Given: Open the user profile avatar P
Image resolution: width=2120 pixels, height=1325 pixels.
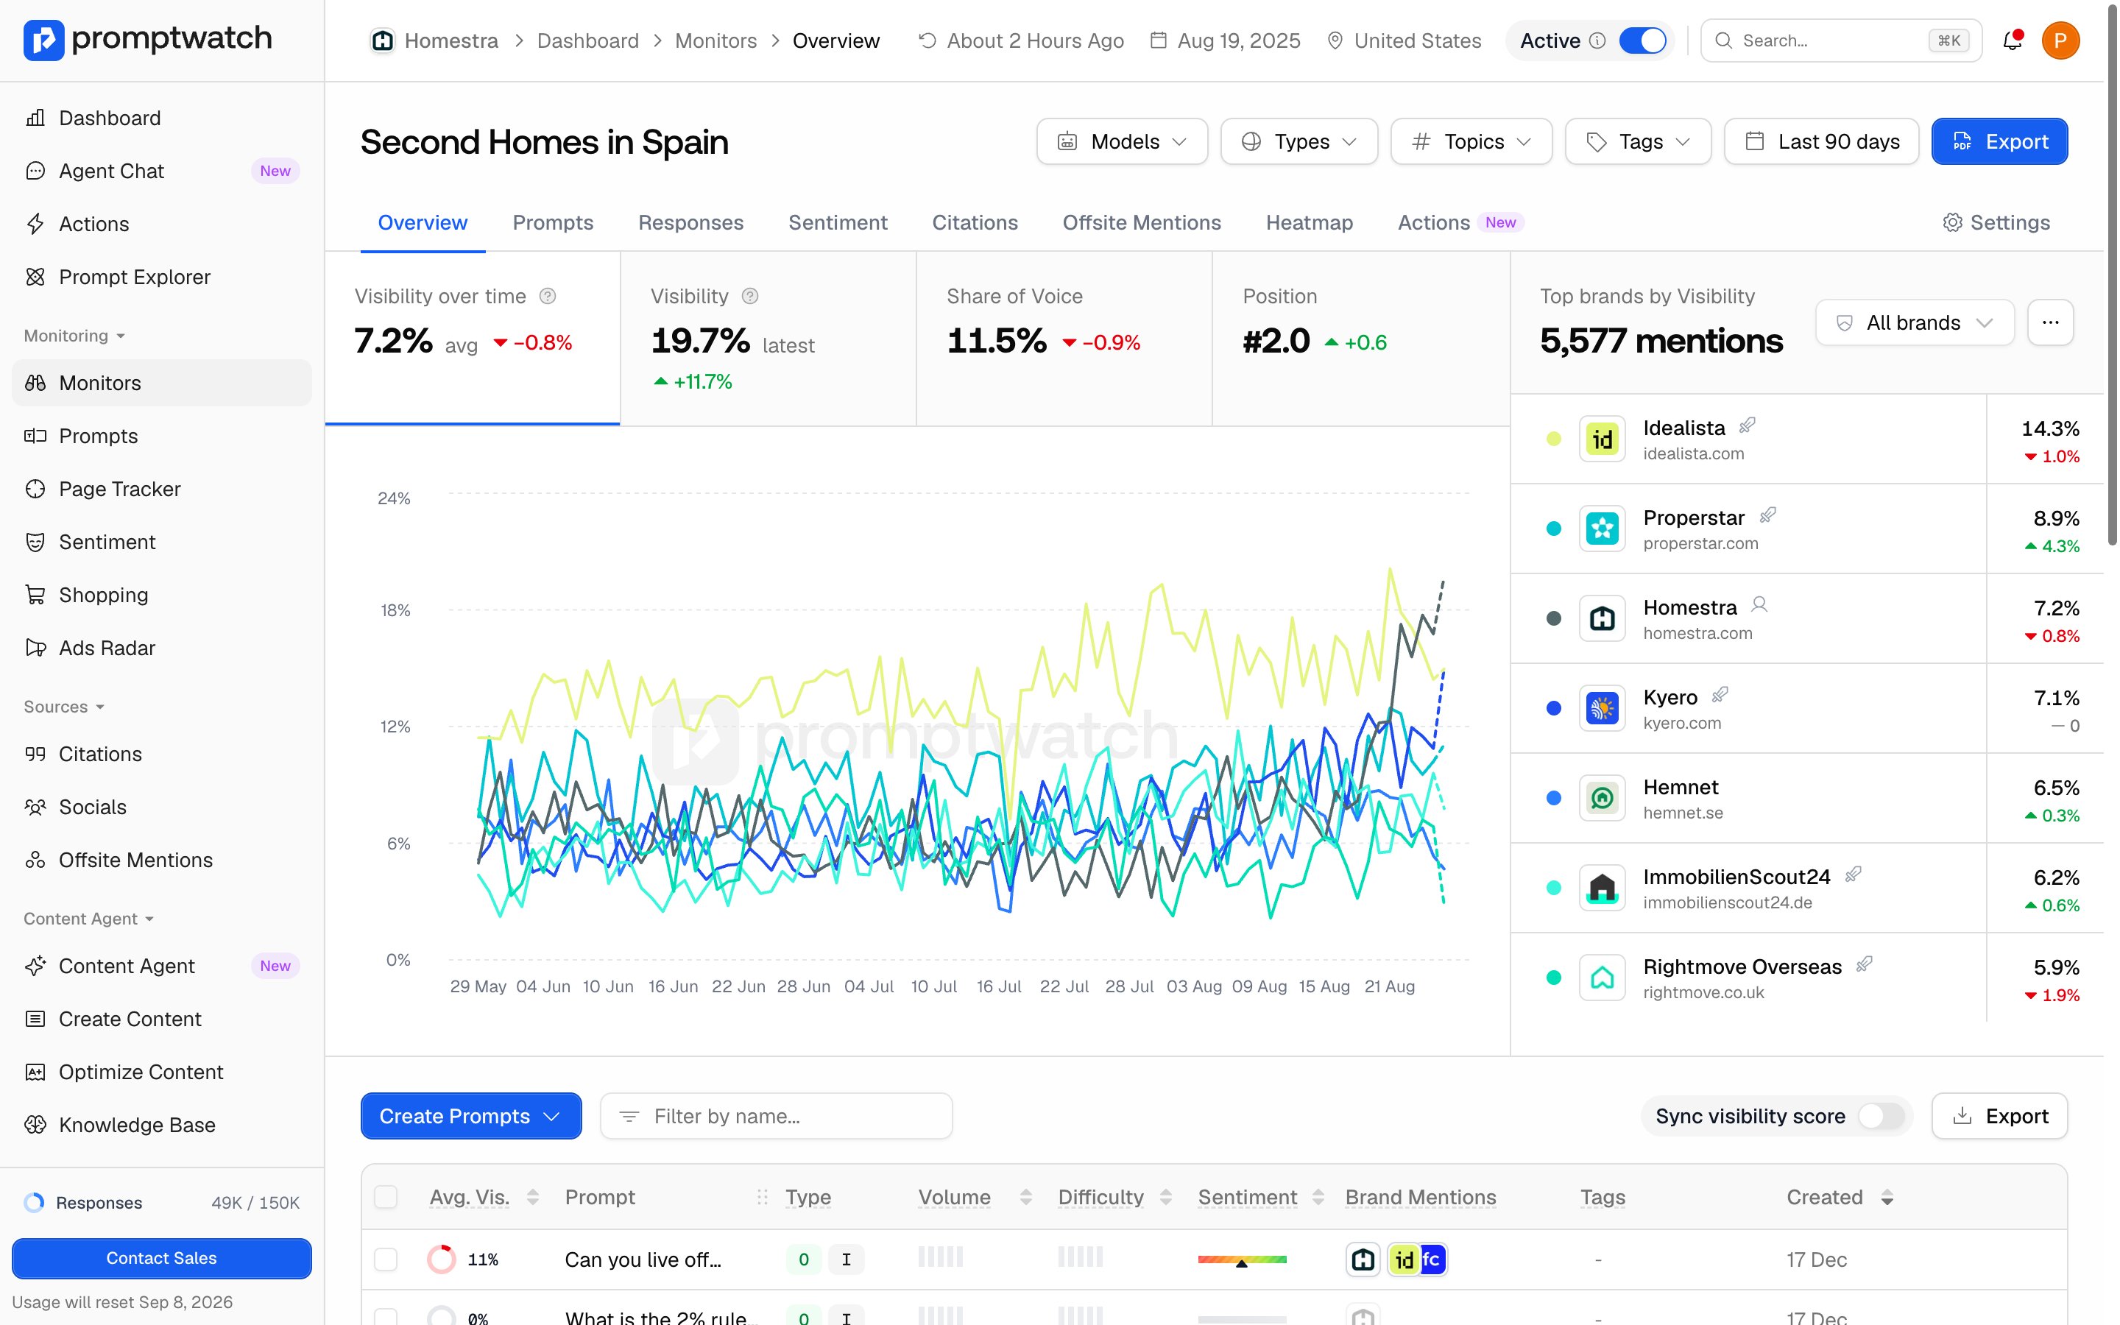Looking at the screenshot, I should [x=2060, y=40].
